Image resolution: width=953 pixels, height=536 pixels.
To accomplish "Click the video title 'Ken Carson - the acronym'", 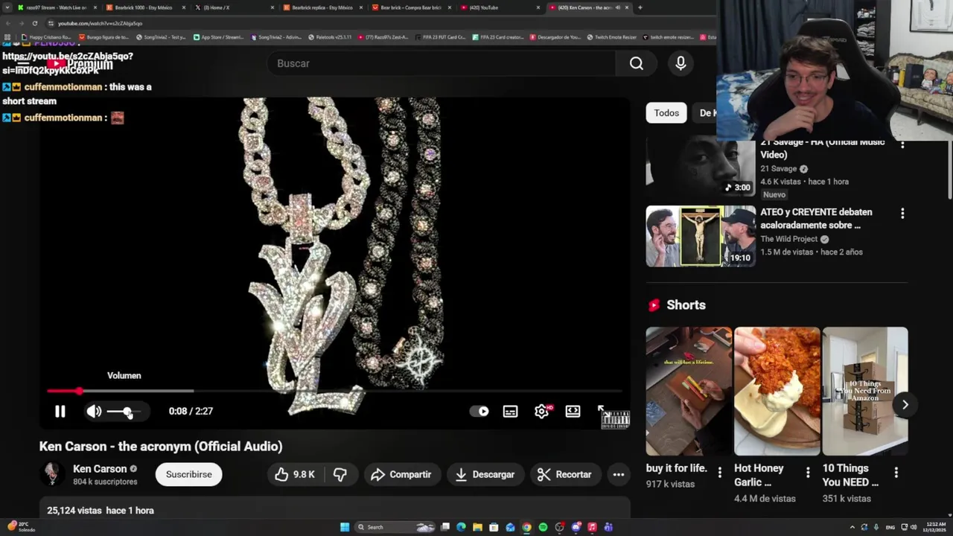I will (161, 447).
